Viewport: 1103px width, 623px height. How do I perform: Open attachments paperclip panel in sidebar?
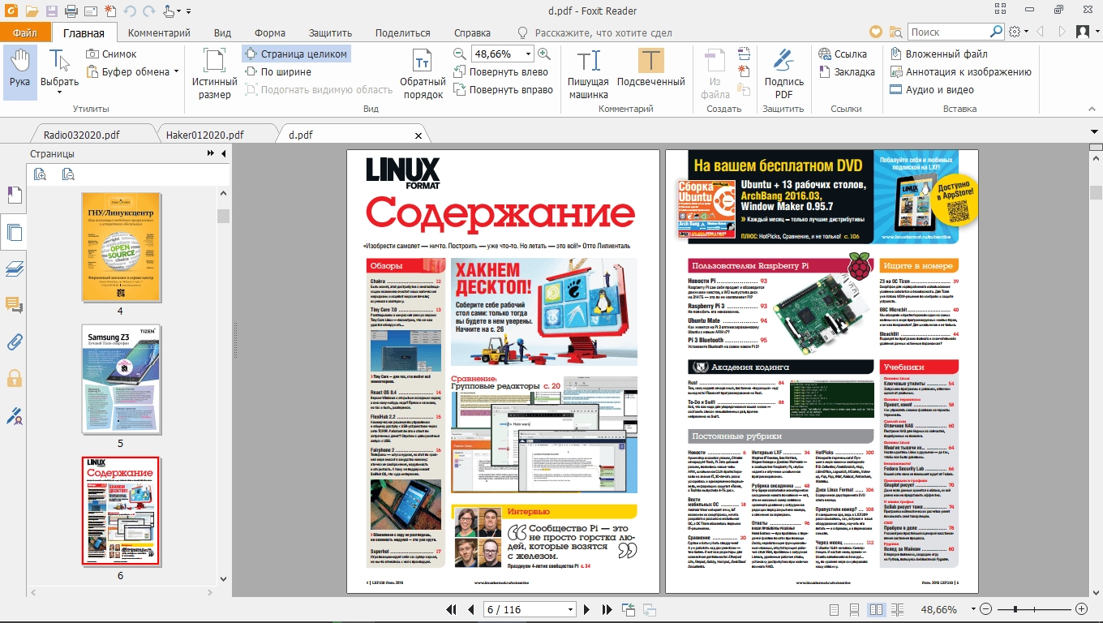(x=14, y=342)
